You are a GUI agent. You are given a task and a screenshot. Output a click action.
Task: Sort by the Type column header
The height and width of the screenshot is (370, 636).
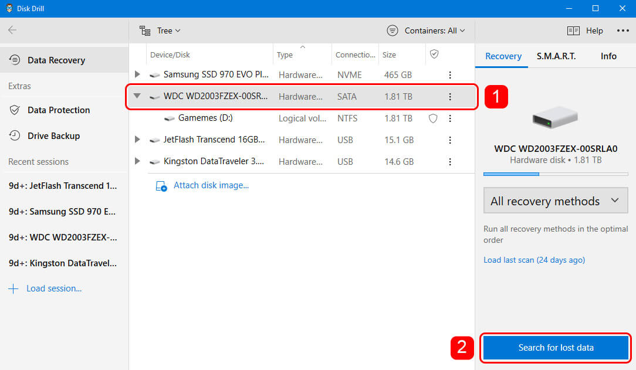point(285,55)
